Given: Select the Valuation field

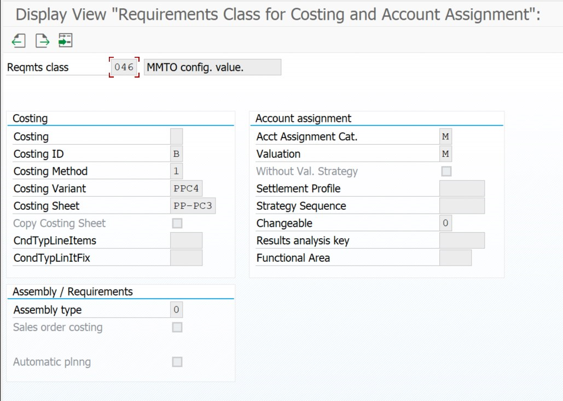Looking at the screenshot, I should [445, 154].
